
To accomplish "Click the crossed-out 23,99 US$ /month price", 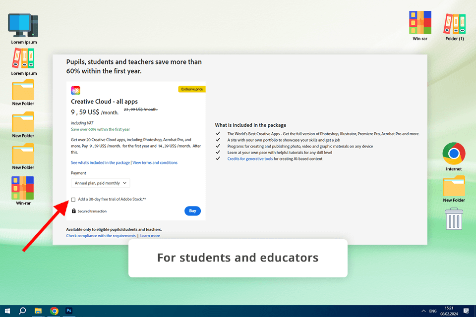I will point(141,109).
